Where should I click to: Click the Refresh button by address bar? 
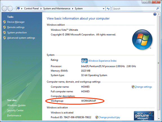[108, 8]
